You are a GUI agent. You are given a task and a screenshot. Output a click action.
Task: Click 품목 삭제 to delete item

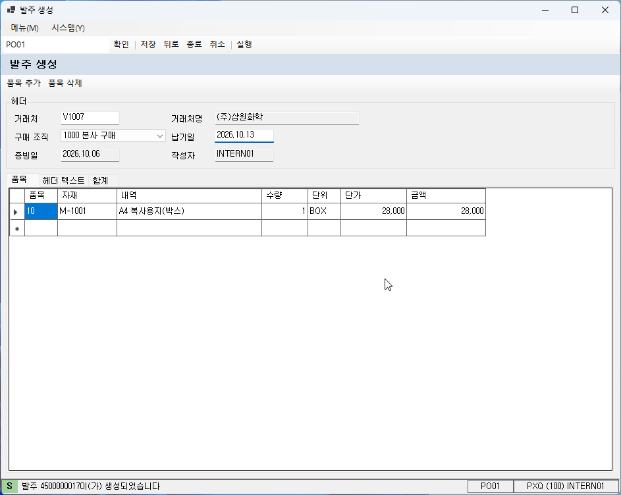point(65,83)
